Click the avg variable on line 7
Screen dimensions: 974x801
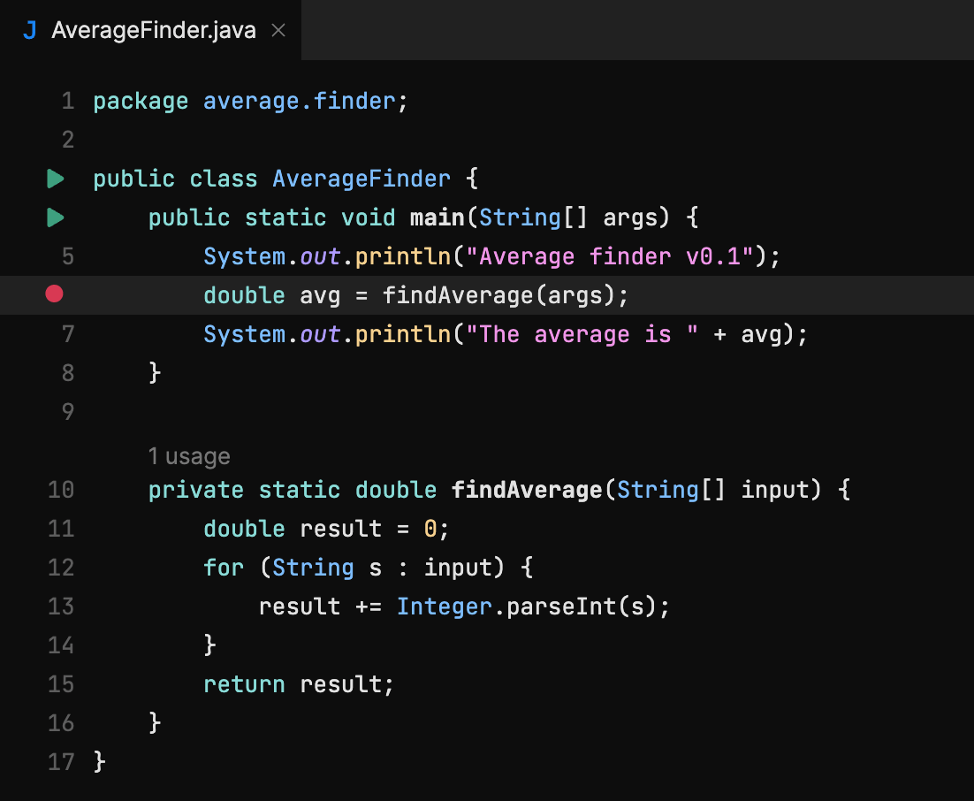[x=760, y=333]
